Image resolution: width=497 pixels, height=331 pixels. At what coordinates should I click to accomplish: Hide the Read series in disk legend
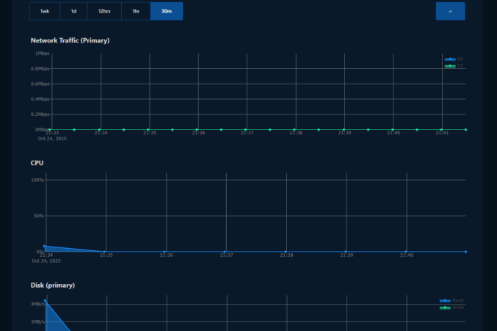(x=457, y=300)
